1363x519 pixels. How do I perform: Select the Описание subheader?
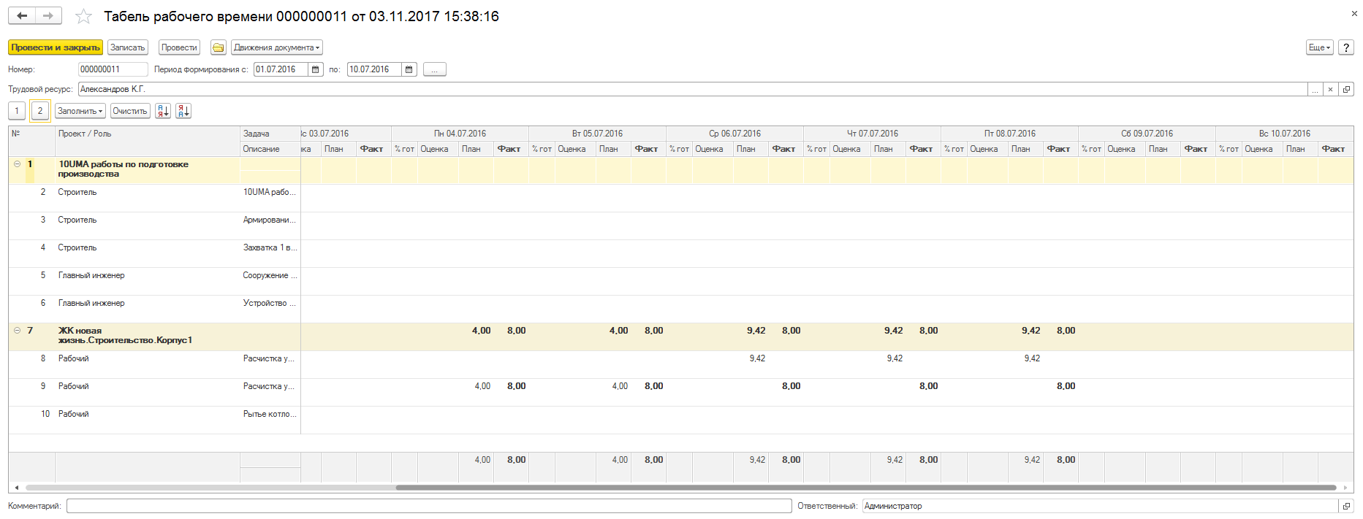coord(270,149)
